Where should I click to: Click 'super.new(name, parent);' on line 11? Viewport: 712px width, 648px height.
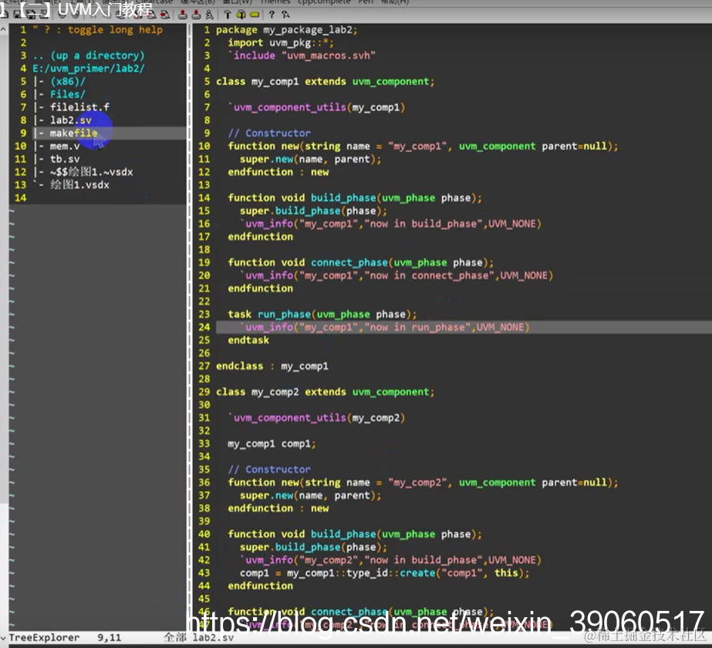311,160
